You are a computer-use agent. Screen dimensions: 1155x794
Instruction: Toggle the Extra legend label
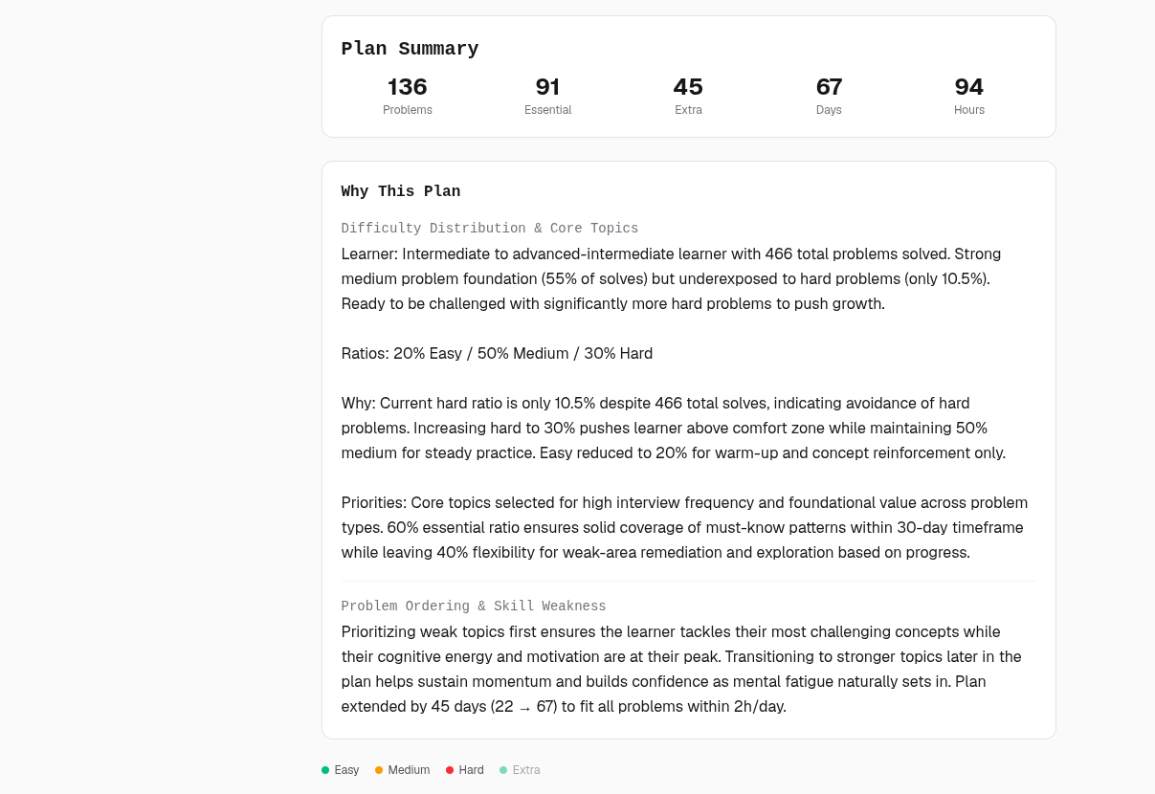[x=526, y=770]
